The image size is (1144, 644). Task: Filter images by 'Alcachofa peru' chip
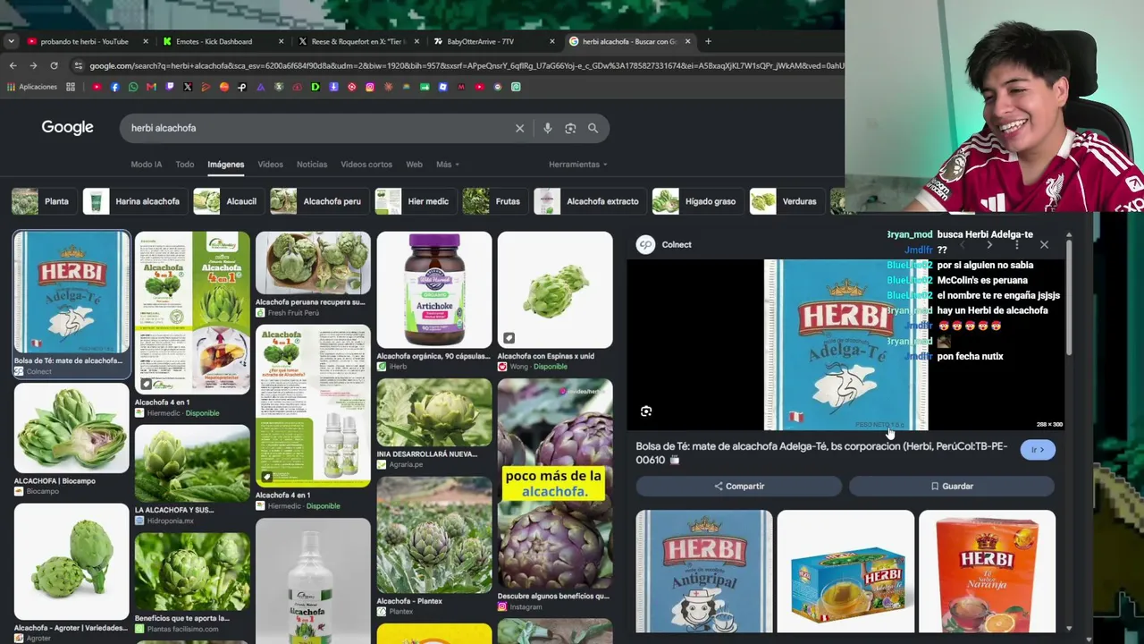tap(318, 201)
